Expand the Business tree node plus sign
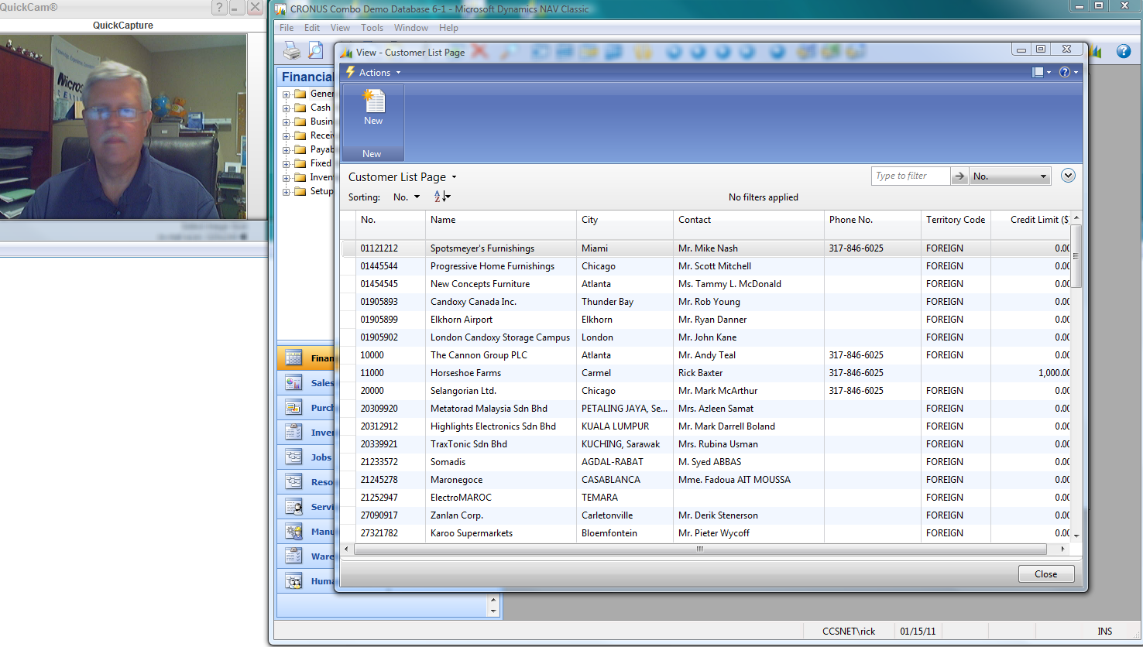 [x=286, y=122]
